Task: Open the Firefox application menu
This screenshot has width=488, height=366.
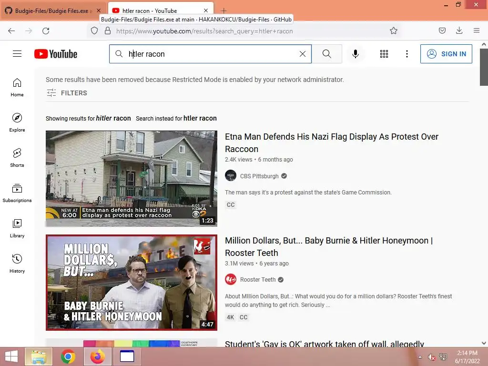Action: pos(477,30)
